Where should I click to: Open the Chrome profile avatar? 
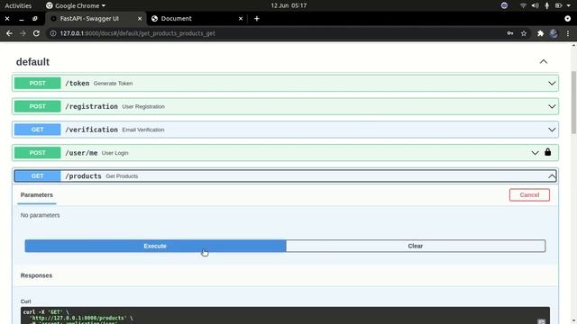pyautogui.click(x=554, y=33)
